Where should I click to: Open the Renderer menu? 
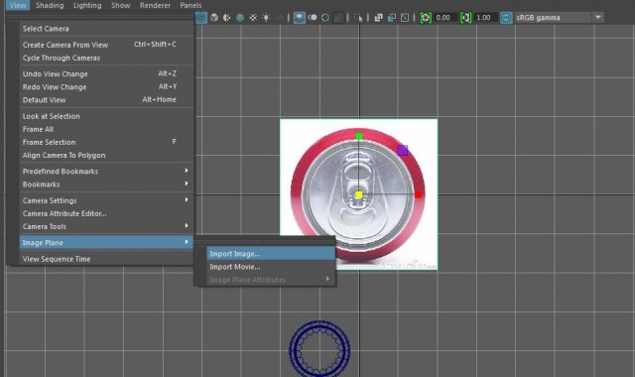(x=155, y=5)
